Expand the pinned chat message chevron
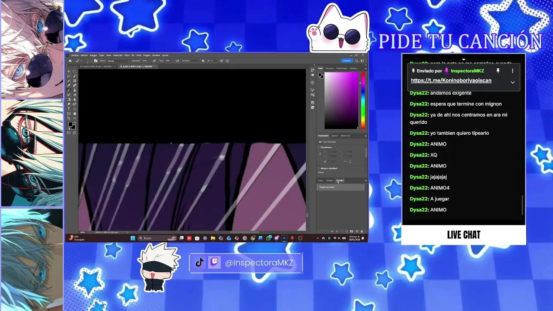Viewport: 553px width, 311px height. click(x=512, y=82)
